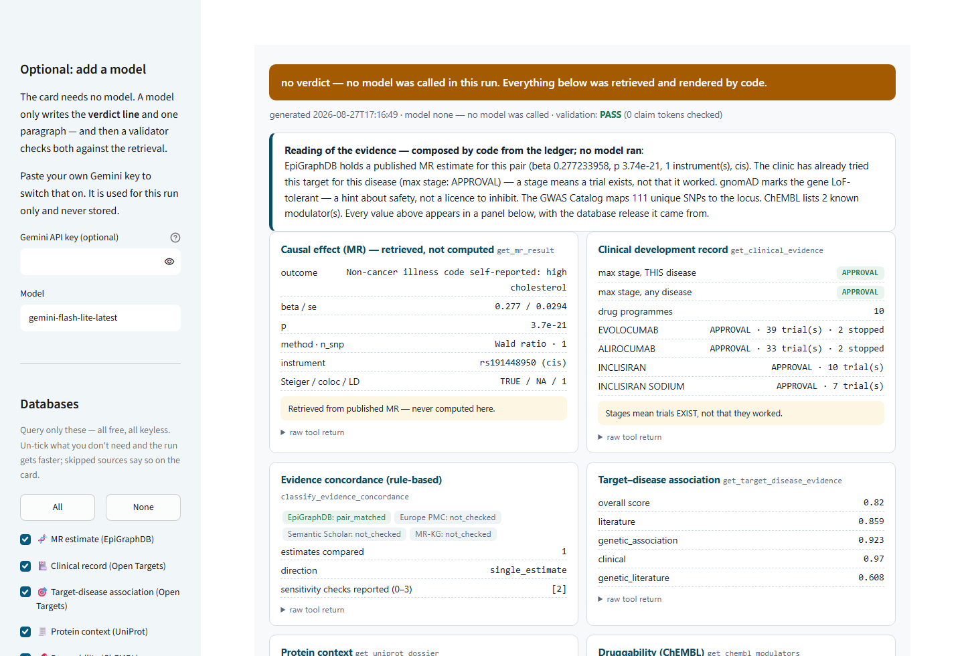
Task: Click the get_target_disease_evidence tool name
Action: (x=783, y=481)
